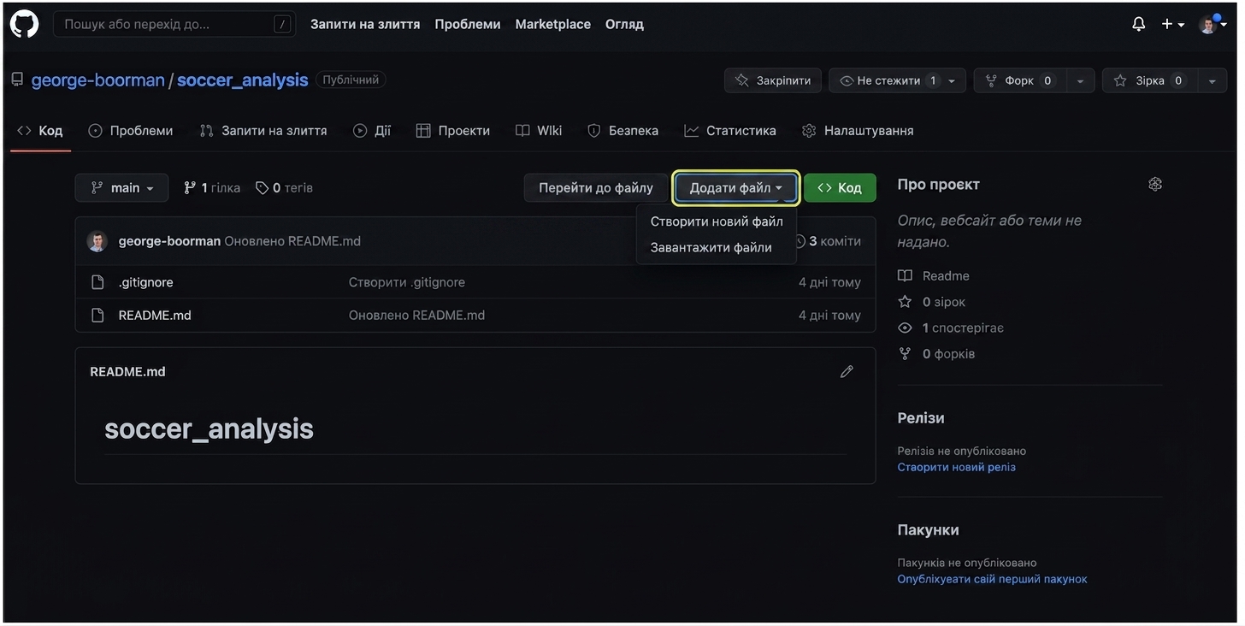Click the george-boorman owner link

pyautogui.click(x=97, y=80)
